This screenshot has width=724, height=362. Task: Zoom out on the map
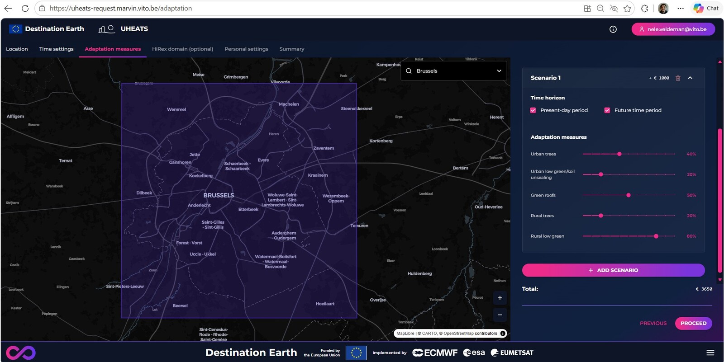pos(500,315)
